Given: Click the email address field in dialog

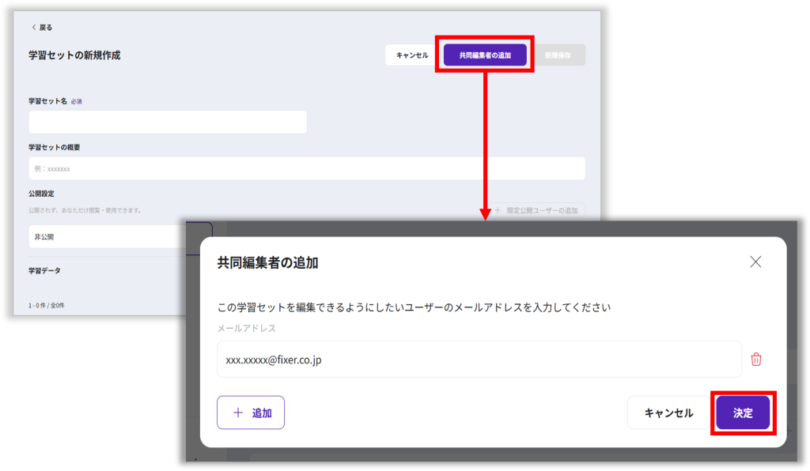Looking at the screenshot, I should coord(479,360).
